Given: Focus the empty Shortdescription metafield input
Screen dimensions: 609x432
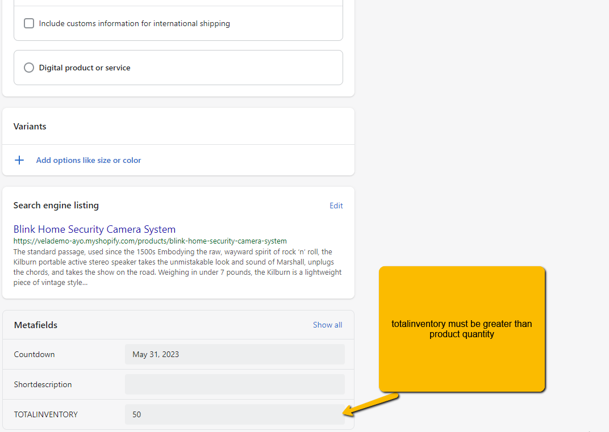Looking at the screenshot, I should [234, 384].
